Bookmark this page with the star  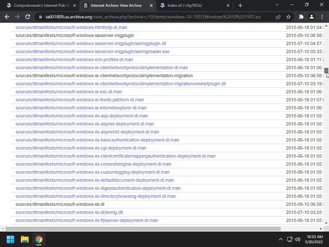(289, 17)
